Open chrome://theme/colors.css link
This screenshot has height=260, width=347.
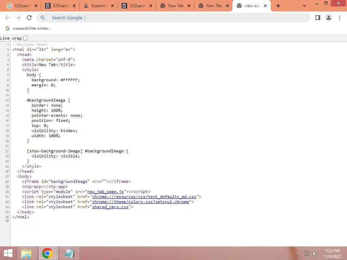click(x=141, y=202)
